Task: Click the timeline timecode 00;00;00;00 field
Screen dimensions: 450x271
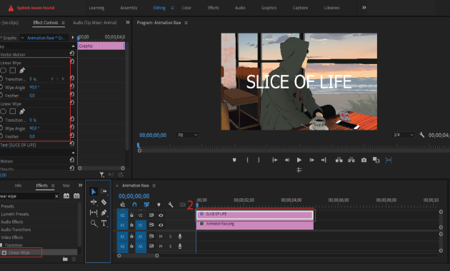Action: pos(134,196)
